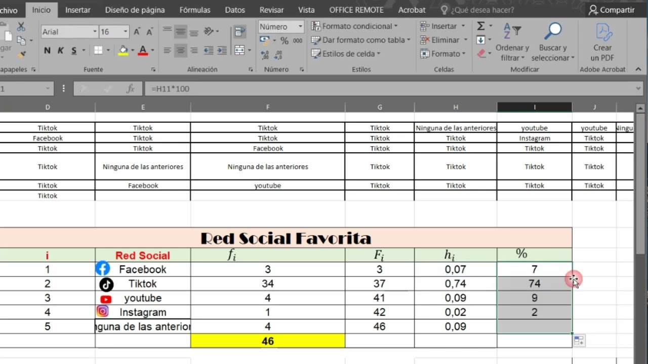Screen dimensions: 648x364
Task: Select the Format Painter brush icon
Action: [21, 54]
